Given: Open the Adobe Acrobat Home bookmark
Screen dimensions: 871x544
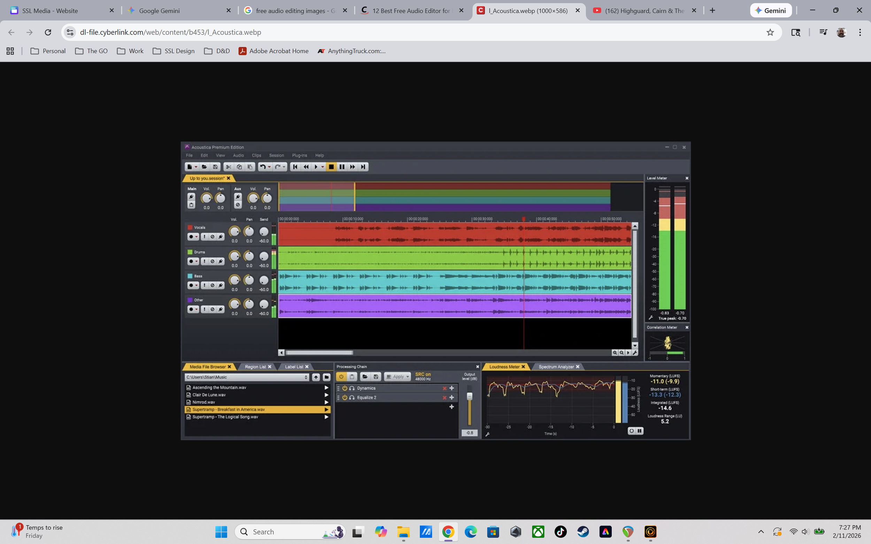Looking at the screenshot, I should tap(273, 51).
